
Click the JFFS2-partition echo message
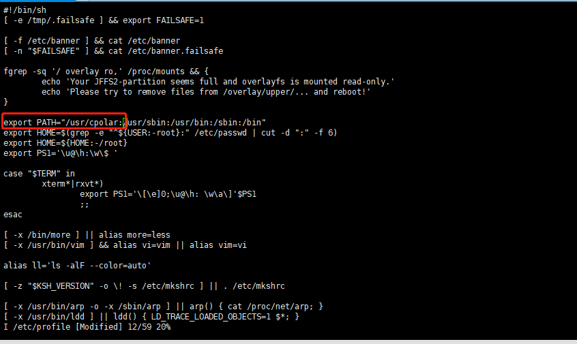218,82
